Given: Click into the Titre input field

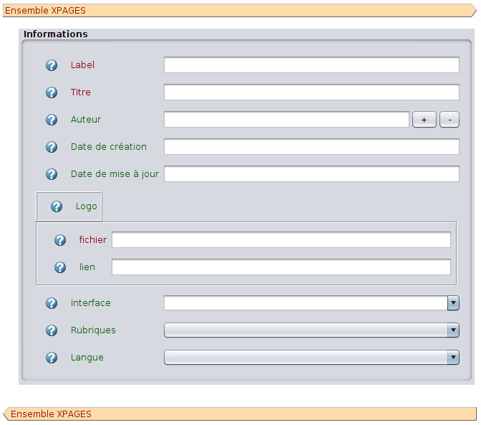Looking at the screenshot, I should click(311, 92).
